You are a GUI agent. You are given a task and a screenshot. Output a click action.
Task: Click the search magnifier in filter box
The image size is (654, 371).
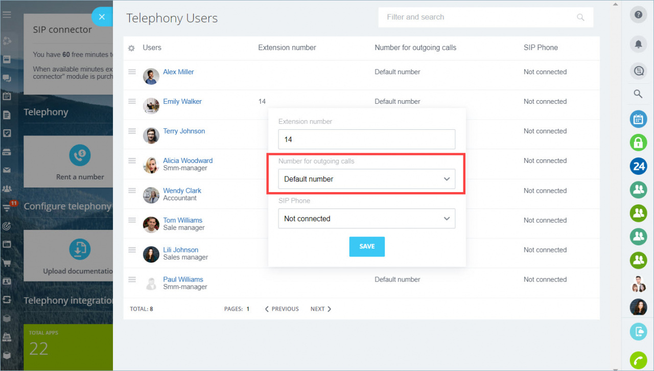(x=580, y=17)
